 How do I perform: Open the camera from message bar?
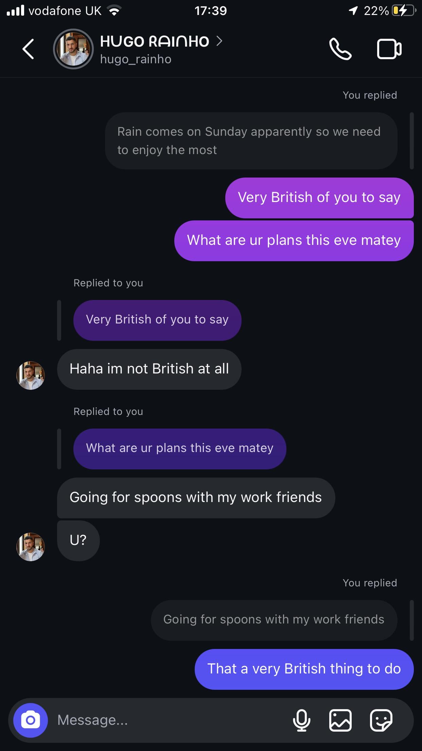click(x=31, y=720)
